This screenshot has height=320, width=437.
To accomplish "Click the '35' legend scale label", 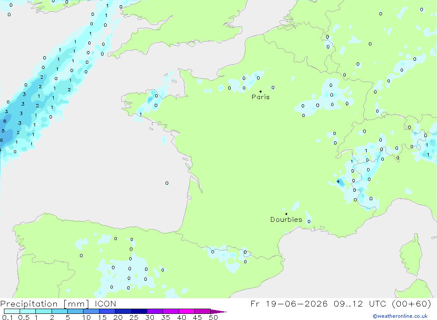I will tap(166, 317).
